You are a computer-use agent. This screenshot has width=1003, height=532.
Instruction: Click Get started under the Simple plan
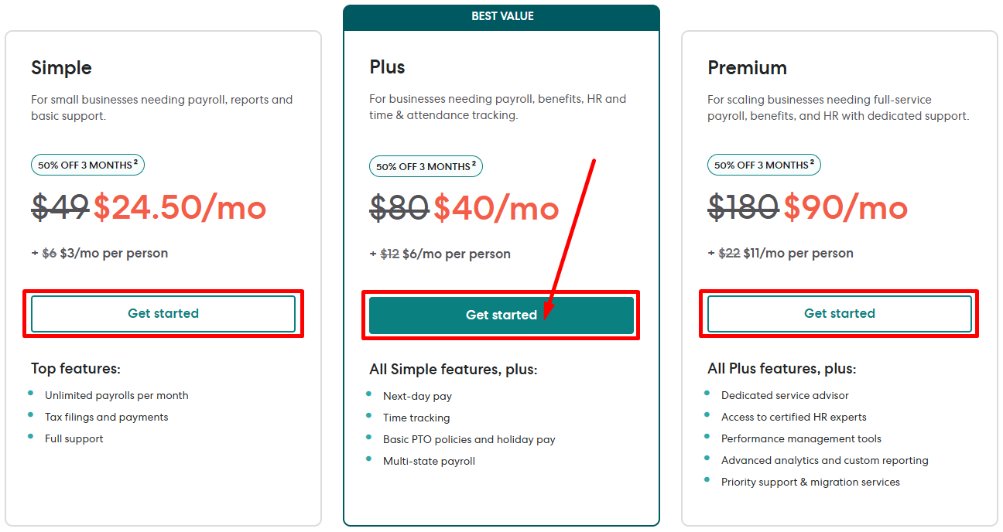pos(163,314)
